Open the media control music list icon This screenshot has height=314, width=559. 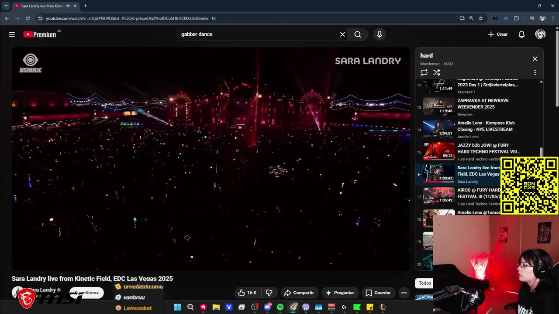[x=531, y=18]
